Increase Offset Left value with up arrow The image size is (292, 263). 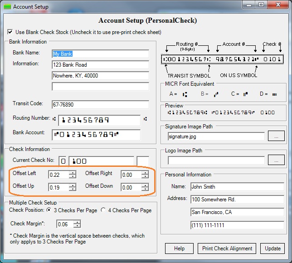click(x=73, y=172)
